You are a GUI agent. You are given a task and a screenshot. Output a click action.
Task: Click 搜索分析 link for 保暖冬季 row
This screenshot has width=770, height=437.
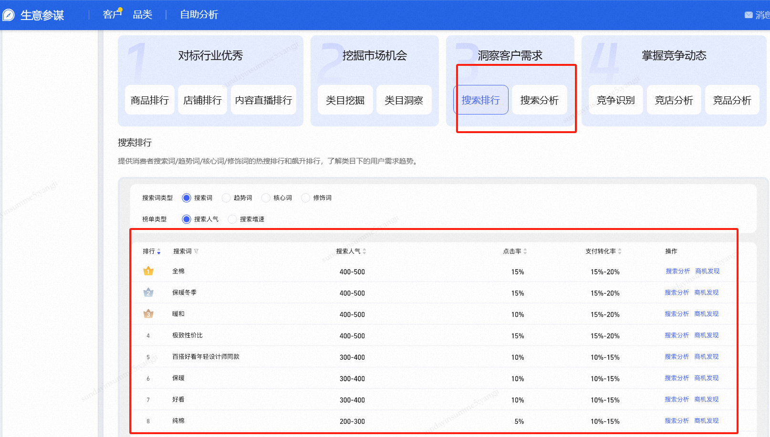click(x=676, y=292)
